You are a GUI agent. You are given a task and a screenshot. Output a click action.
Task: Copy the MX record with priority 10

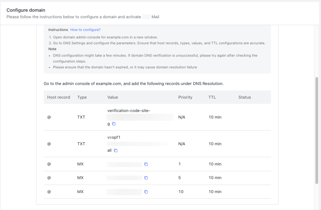tap(146, 192)
